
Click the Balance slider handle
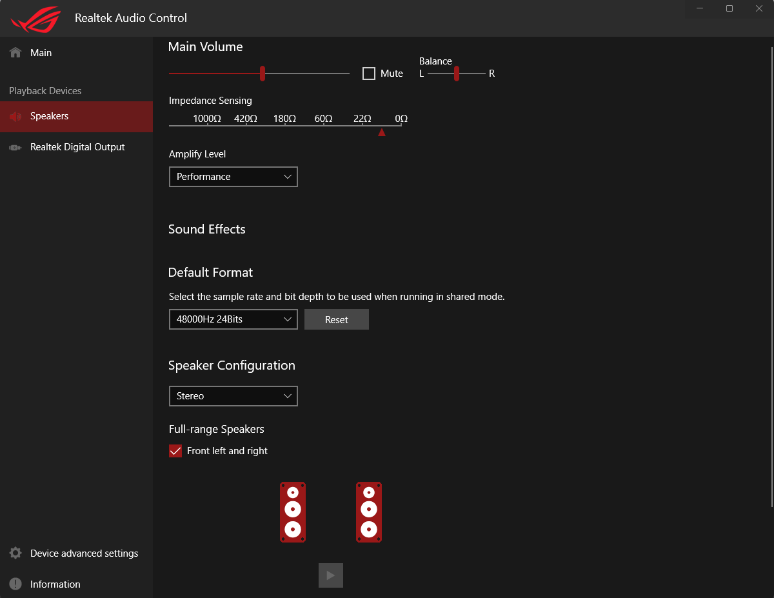457,74
